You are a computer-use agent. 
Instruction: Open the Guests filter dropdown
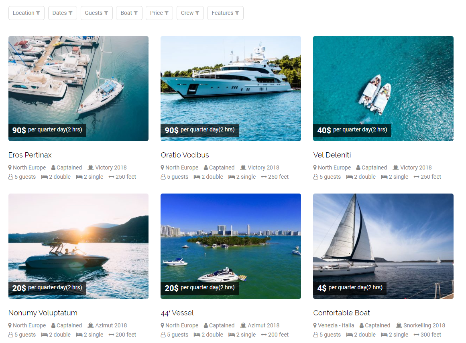pos(97,13)
